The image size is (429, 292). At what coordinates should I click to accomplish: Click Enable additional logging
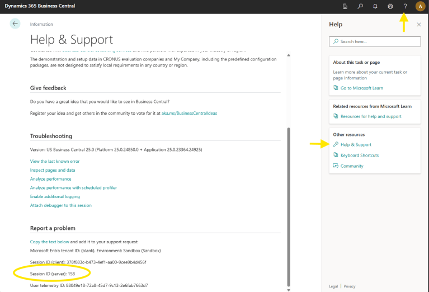click(55, 196)
